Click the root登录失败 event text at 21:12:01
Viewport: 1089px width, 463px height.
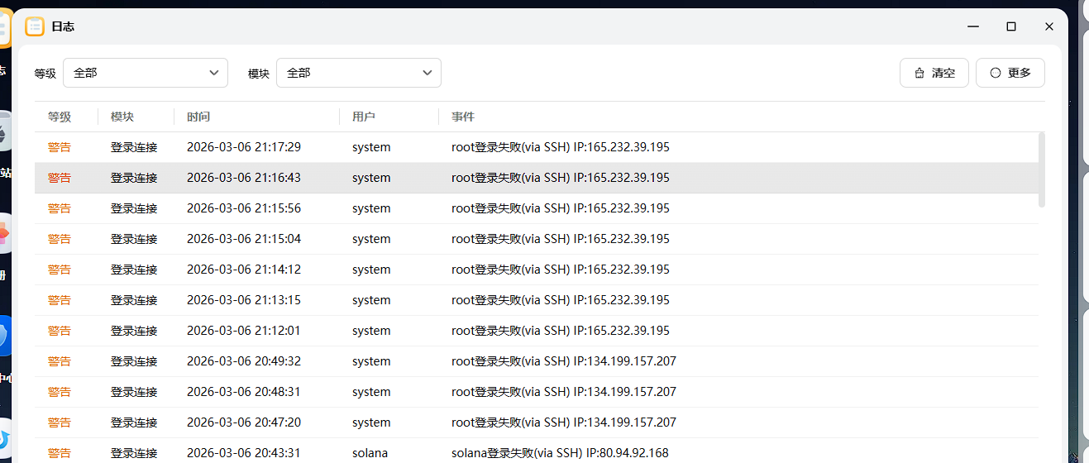click(561, 331)
